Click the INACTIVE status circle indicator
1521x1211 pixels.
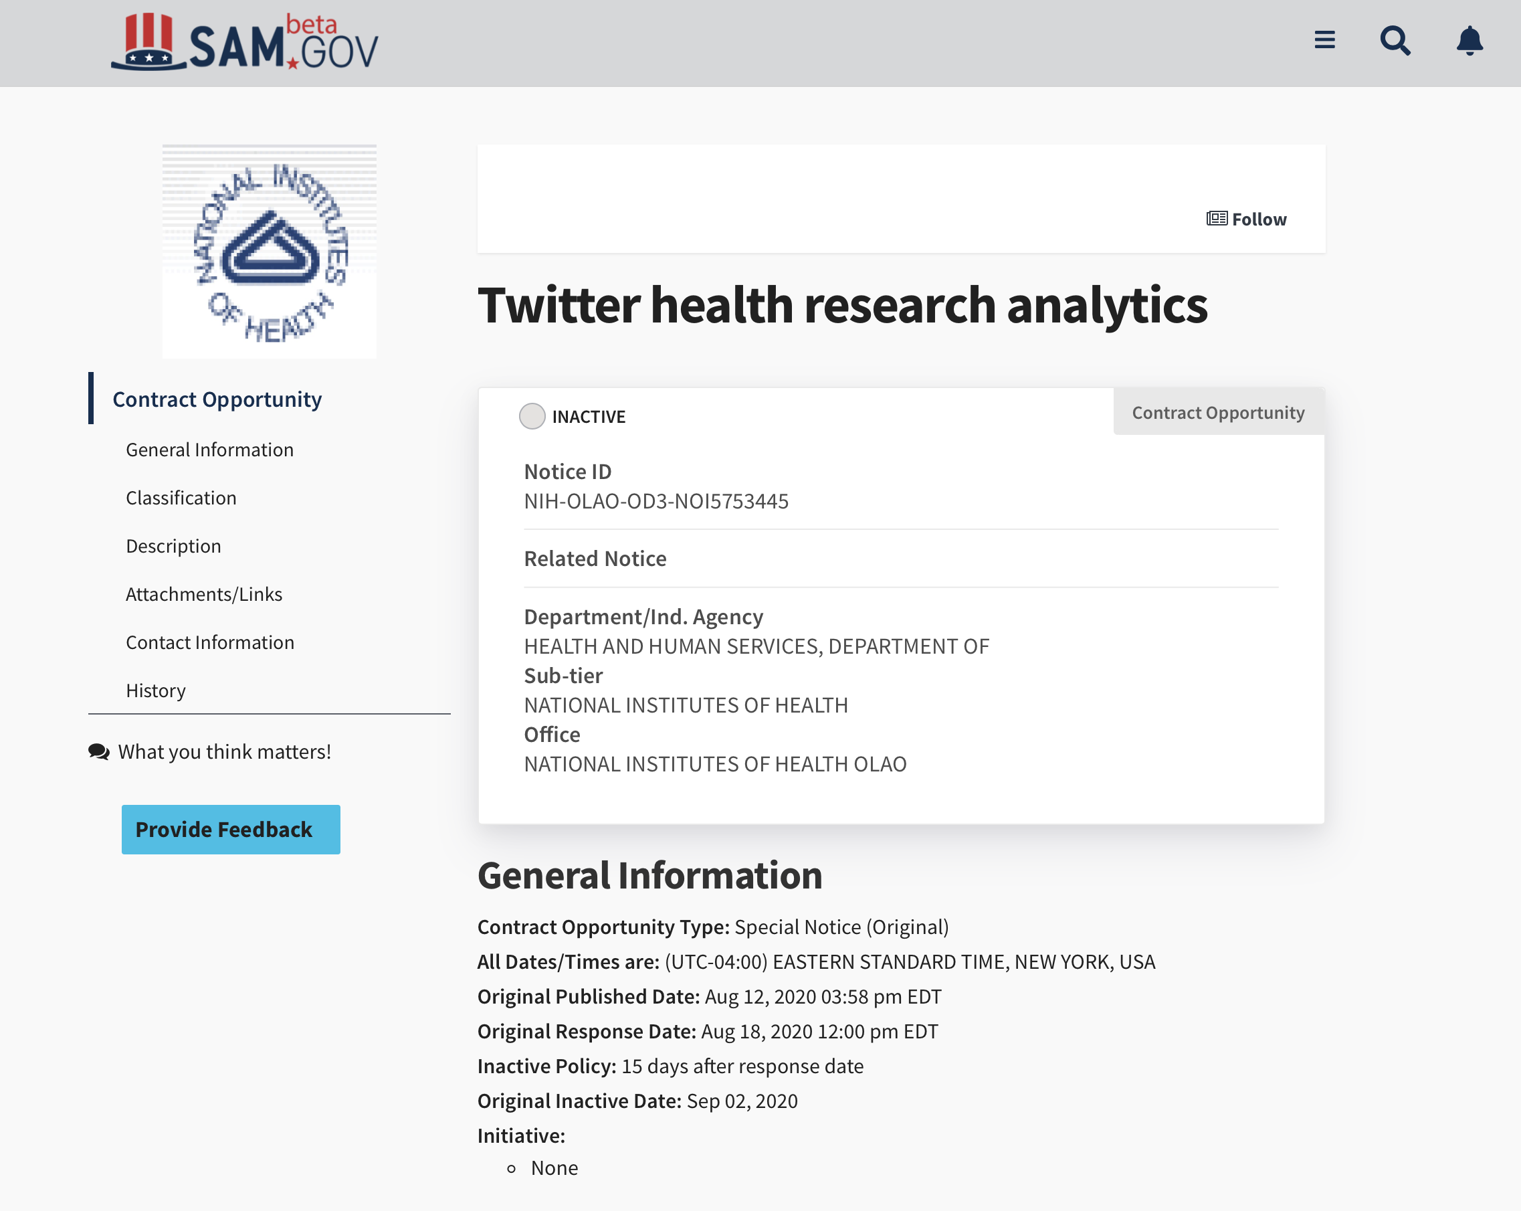coord(532,416)
